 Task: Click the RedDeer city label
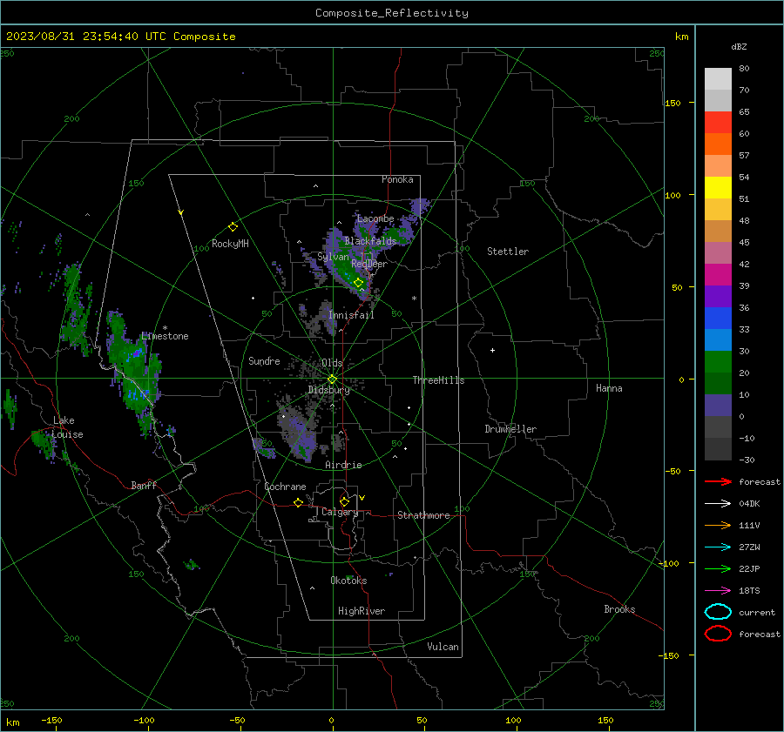coord(369,264)
